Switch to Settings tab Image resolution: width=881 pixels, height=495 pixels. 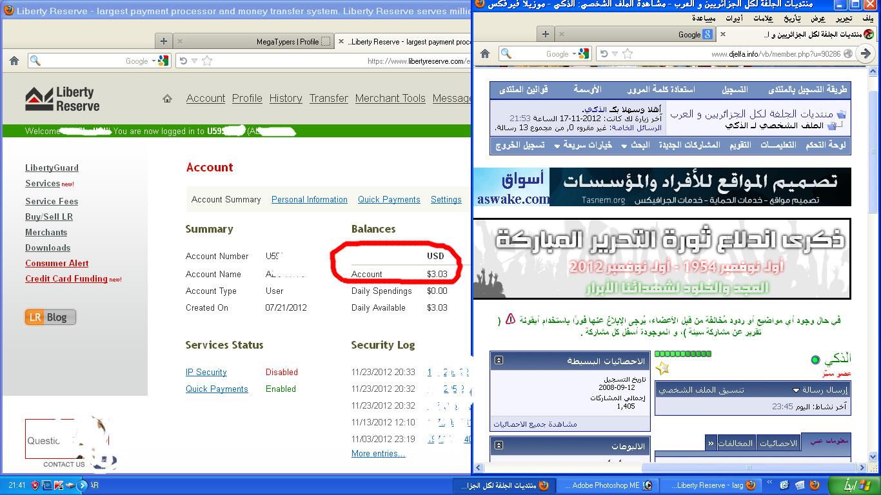coord(446,199)
